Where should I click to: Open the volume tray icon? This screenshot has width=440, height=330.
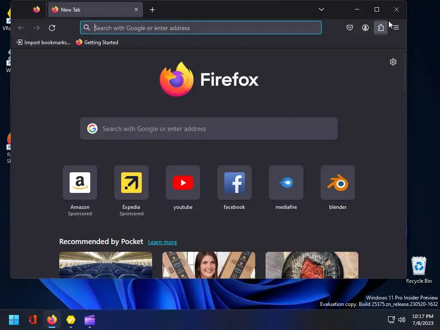point(402,320)
